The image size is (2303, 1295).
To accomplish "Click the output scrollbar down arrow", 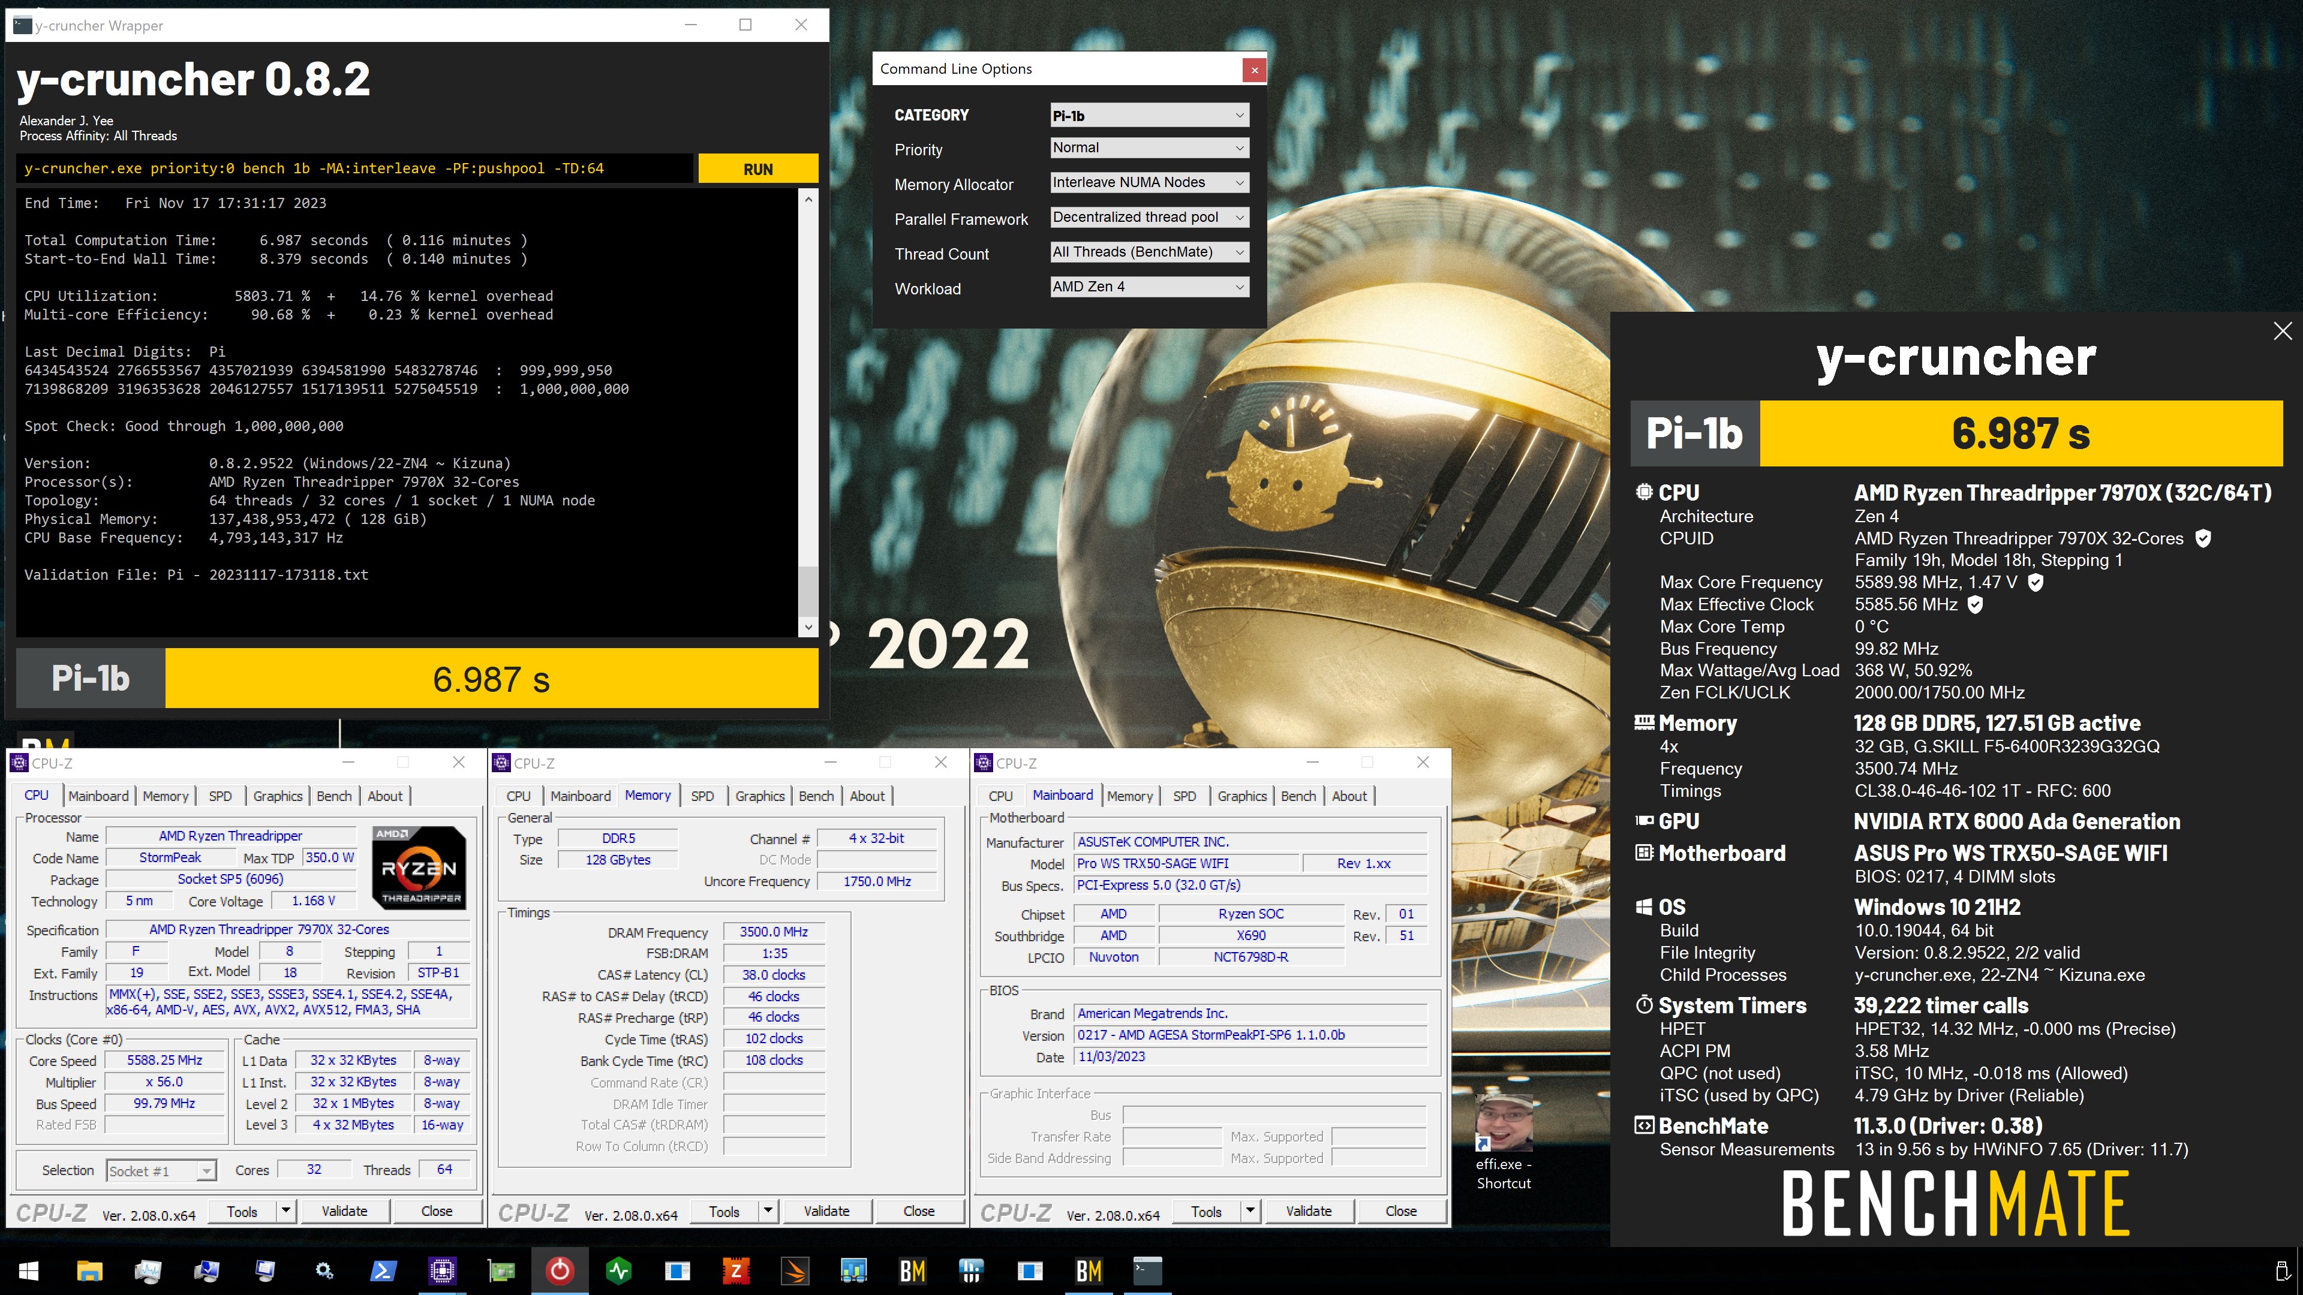I will (x=808, y=627).
